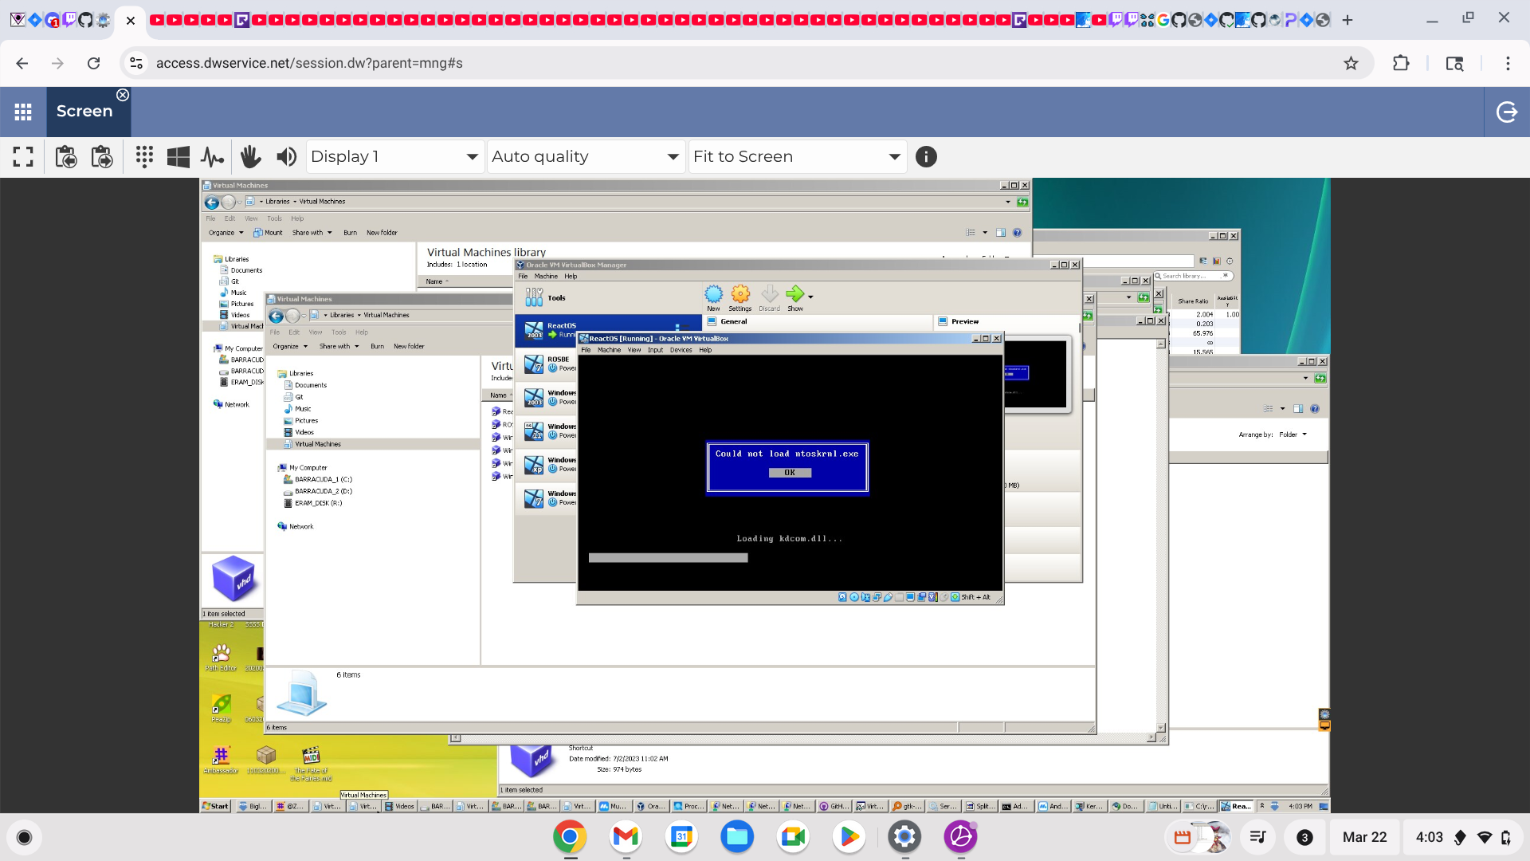Toggle fullscreen mode in the DWService toolbar
This screenshot has height=861, width=1530.
[x=23, y=157]
